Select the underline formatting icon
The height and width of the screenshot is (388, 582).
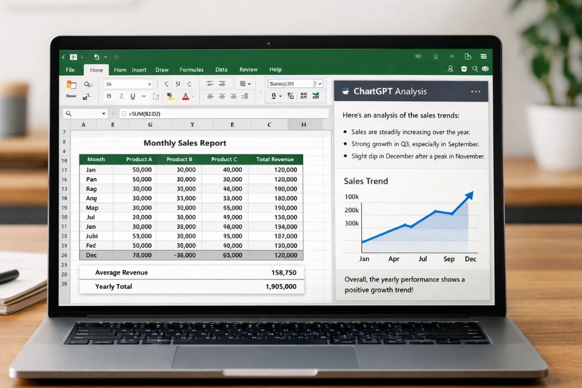coord(132,95)
